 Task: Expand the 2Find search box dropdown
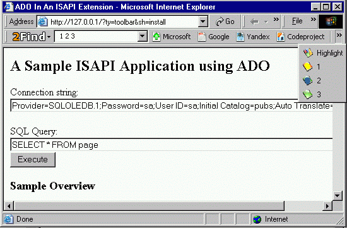point(142,37)
